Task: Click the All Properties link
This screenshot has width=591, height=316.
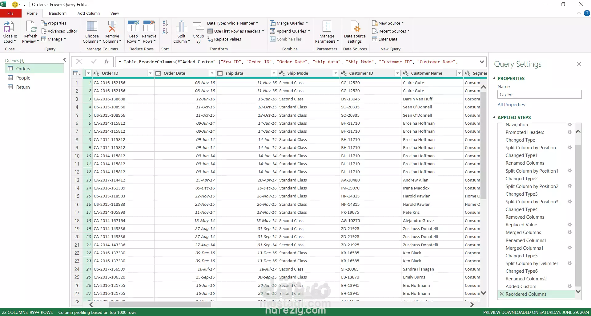Action: click(511, 104)
